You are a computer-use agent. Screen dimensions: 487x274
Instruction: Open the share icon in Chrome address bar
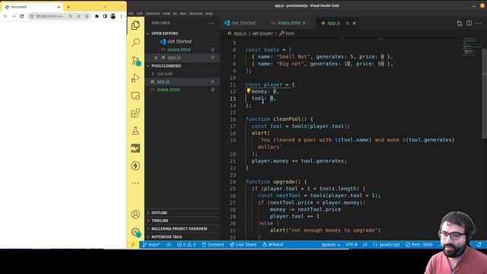pos(78,16)
